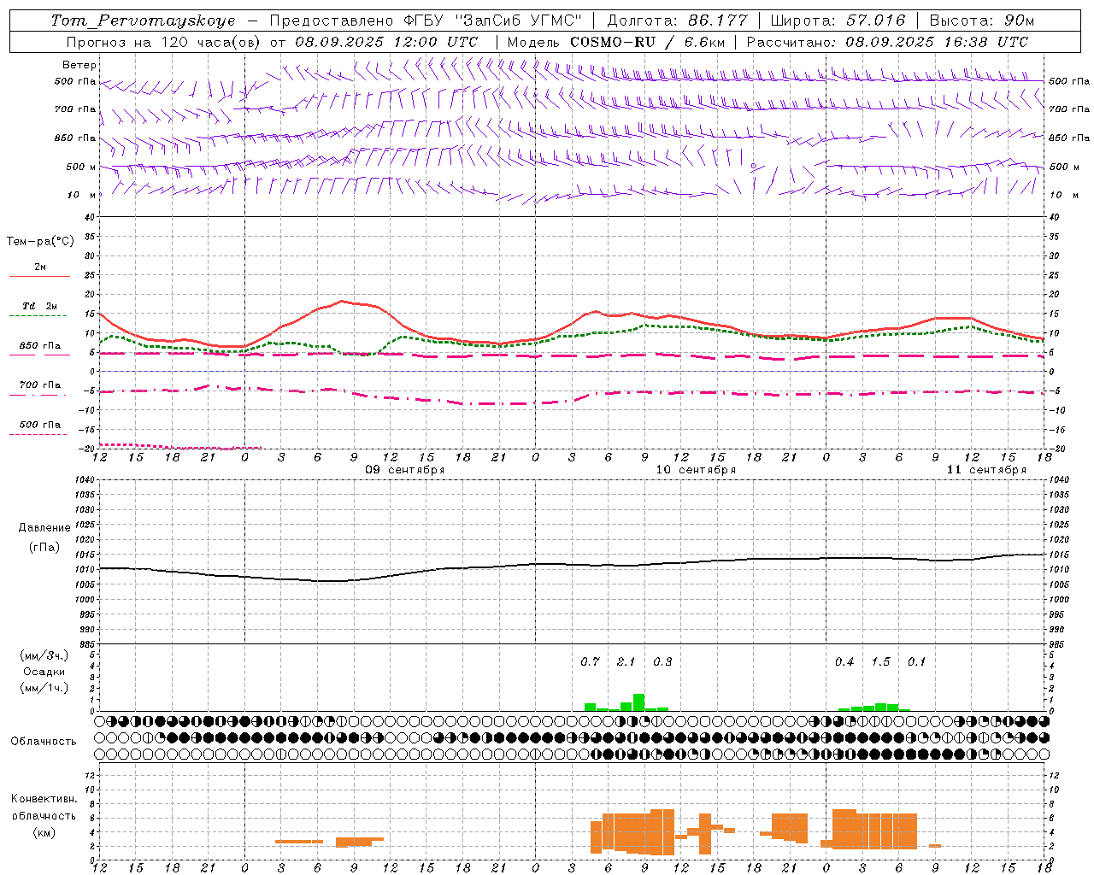Screen dimensions: 1094x875
Task: Click the 'Давление' pressure panel label
Action: coord(44,528)
